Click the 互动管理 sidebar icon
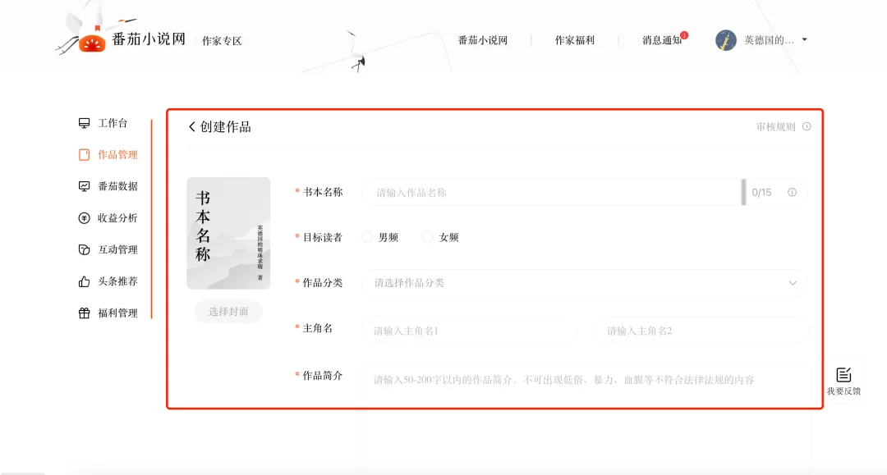 (x=84, y=249)
